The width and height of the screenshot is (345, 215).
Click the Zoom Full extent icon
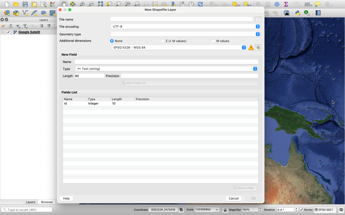tap(100, 4)
